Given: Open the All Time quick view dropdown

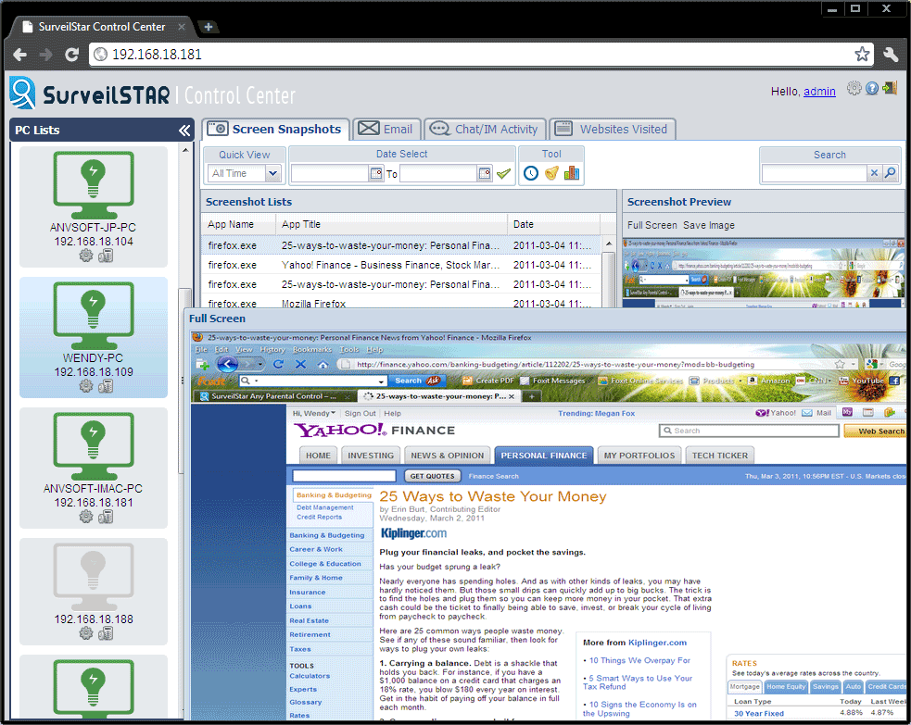Looking at the screenshot, I should coord(272,173).
